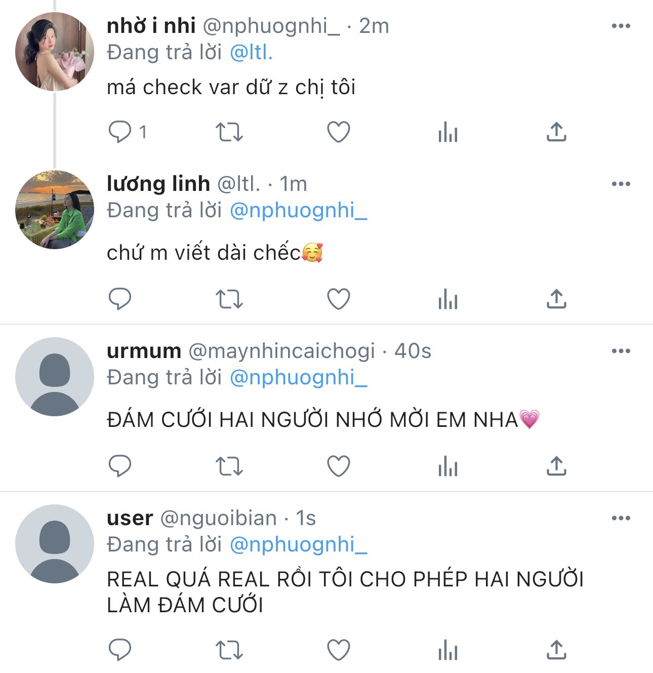
Task: View analytics for nhờ i nhi's tweet
Action: pyautogui.click(x=448, y=132)
